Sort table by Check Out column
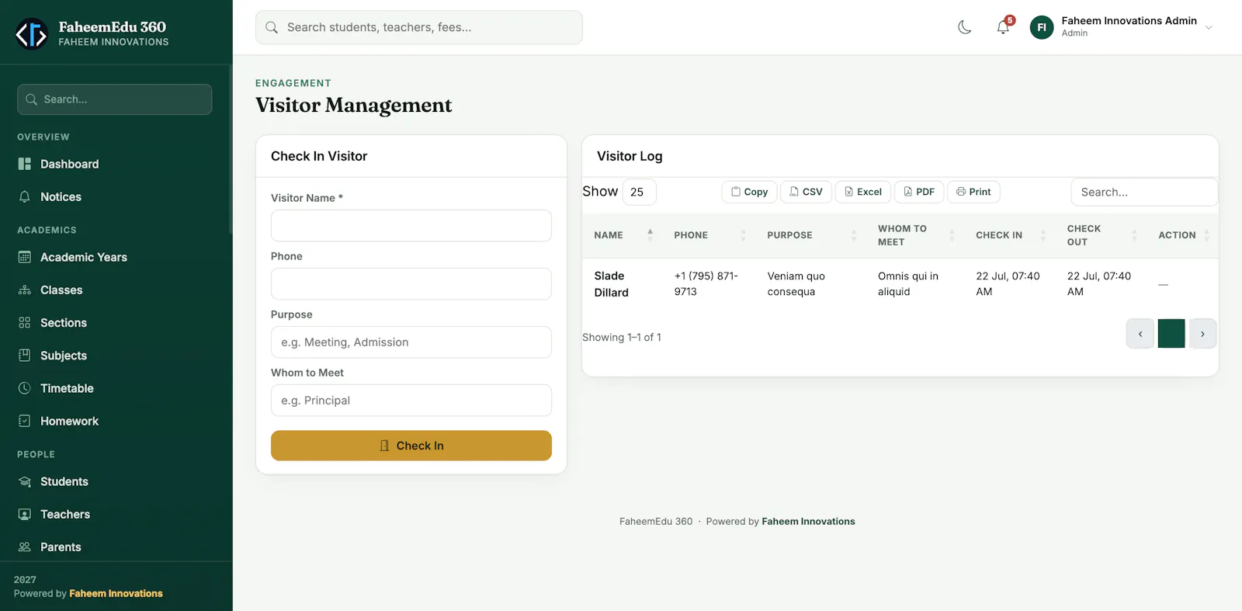 (1101, 235)
